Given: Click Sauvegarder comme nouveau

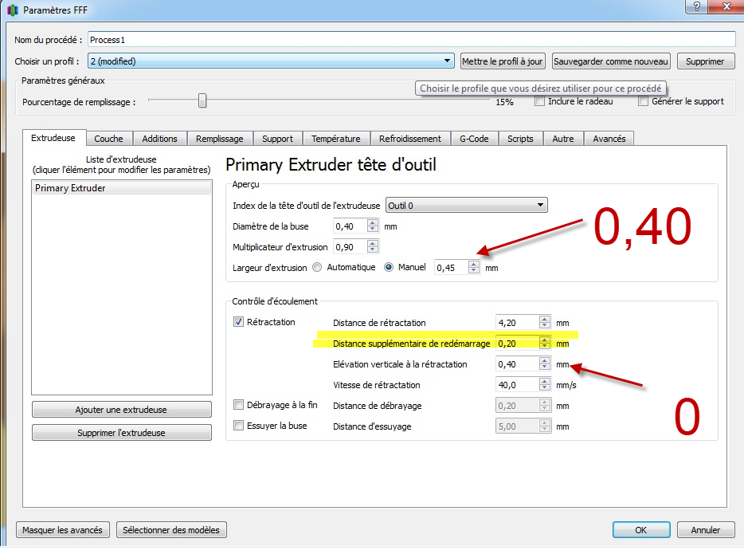Looking at the screenshot, I should click(611, 61).
